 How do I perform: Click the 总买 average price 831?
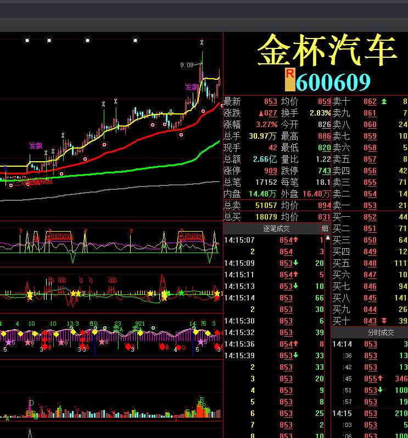[325, 217]
